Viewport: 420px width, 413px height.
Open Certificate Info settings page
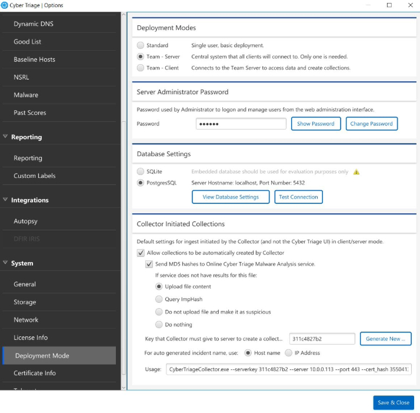point(35,373)
